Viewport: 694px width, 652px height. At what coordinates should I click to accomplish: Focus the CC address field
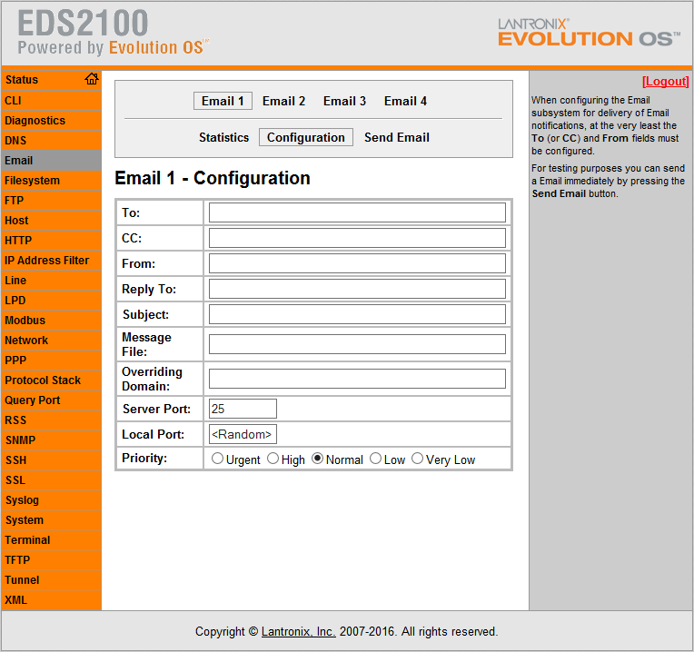pos(357,238)
